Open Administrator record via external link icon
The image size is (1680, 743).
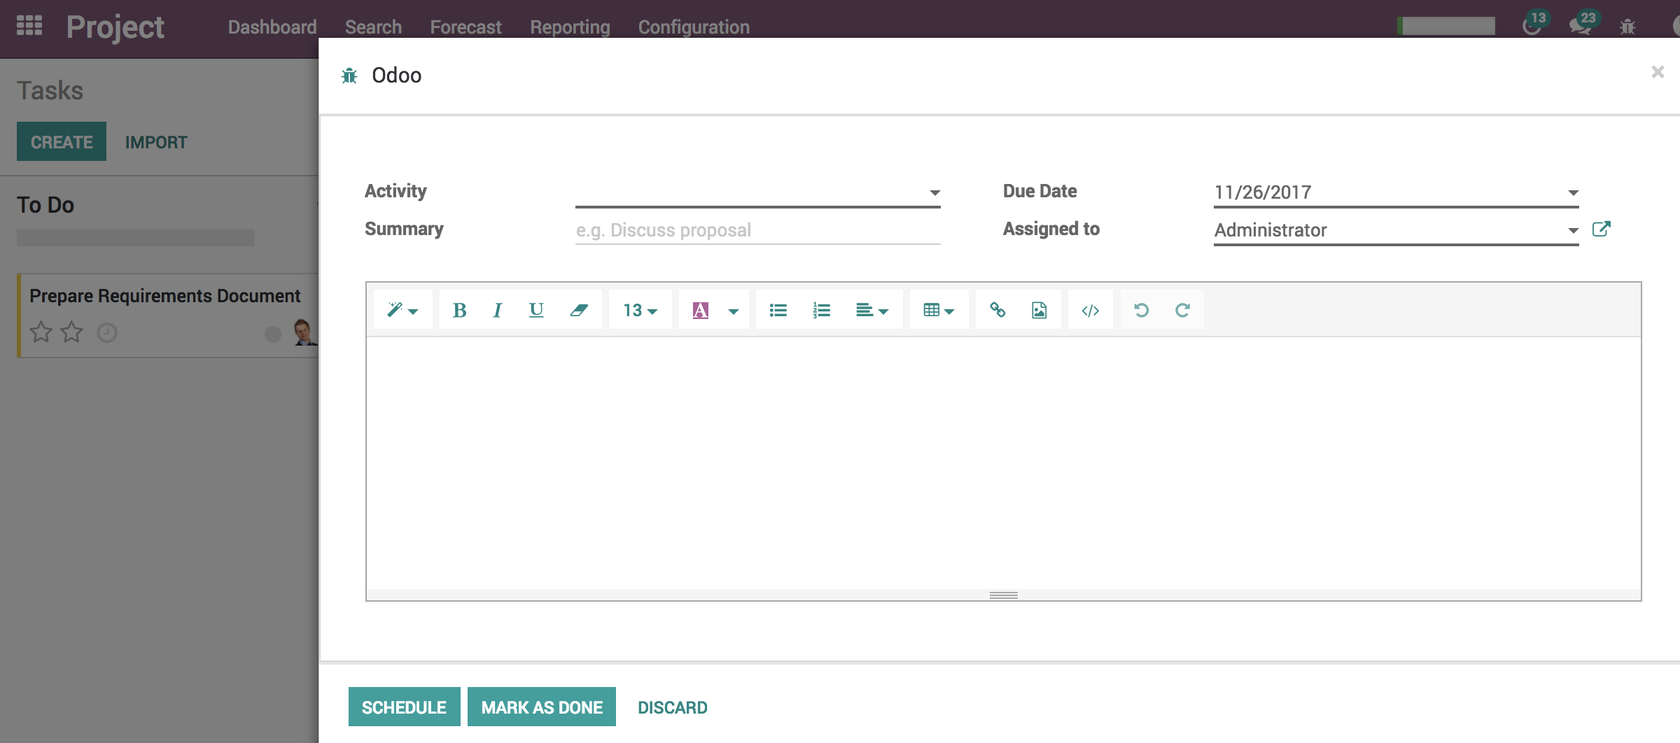tap(1601, 229)
